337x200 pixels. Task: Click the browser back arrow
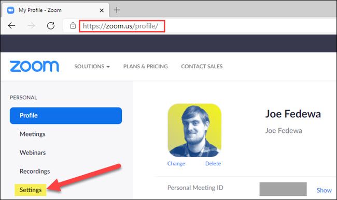pos(11,26)
